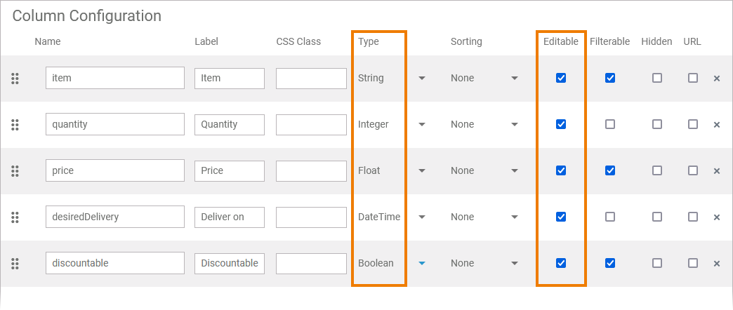Viewport: 733px width, 310px height.
Task: Click the drag handle for the price row
Action: tap(15, 171)
